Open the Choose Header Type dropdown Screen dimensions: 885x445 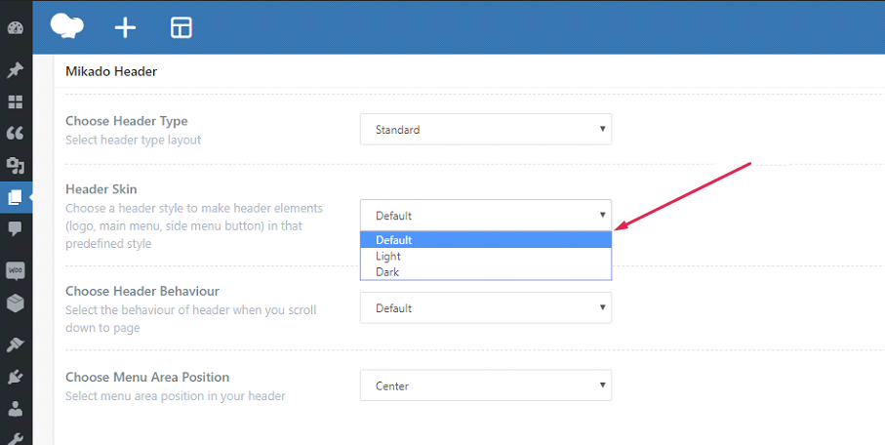485,129
